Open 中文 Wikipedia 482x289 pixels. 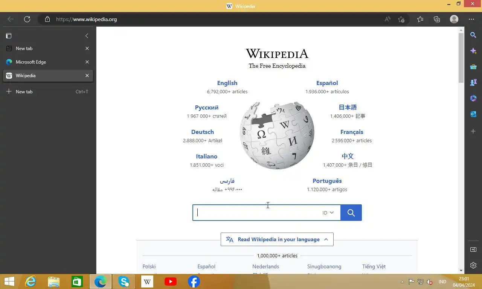[x=348, y=156]
